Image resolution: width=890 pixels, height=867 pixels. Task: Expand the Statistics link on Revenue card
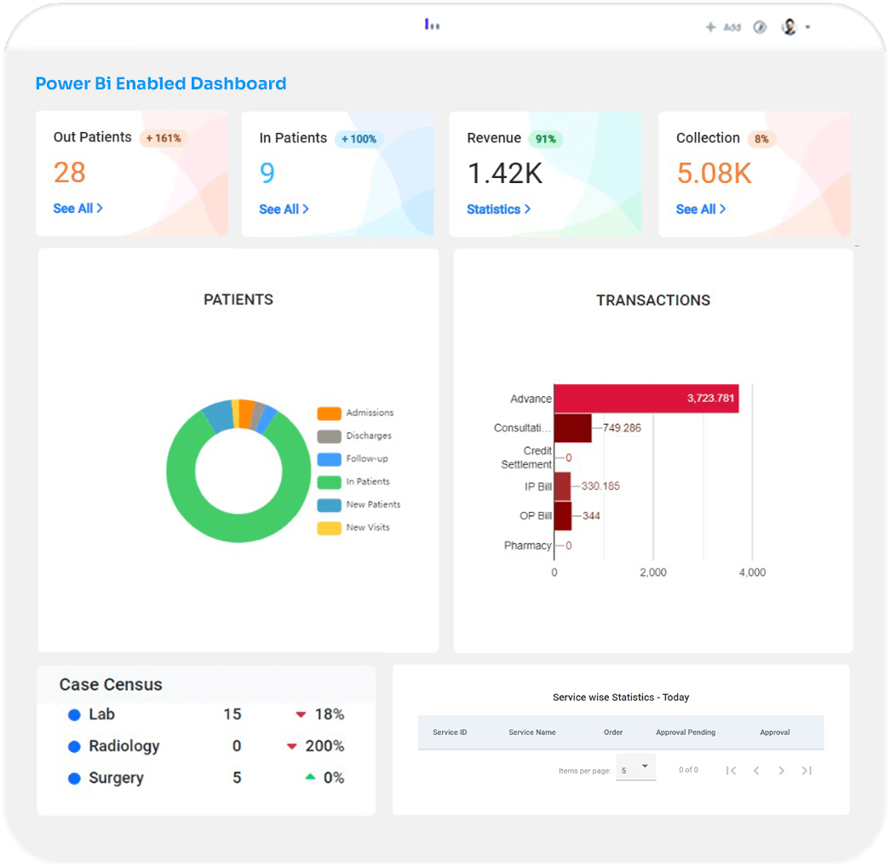click(x=498, y=209)
